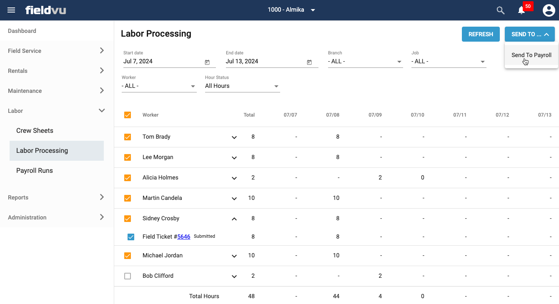Open the hamburger navigation menu
The image size is (559, 304).
tap(11, 10)
